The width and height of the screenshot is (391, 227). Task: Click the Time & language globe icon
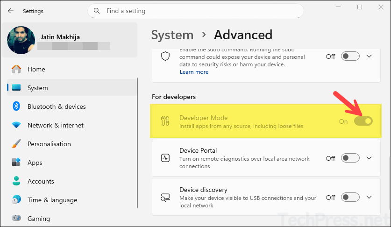point(16,200)
